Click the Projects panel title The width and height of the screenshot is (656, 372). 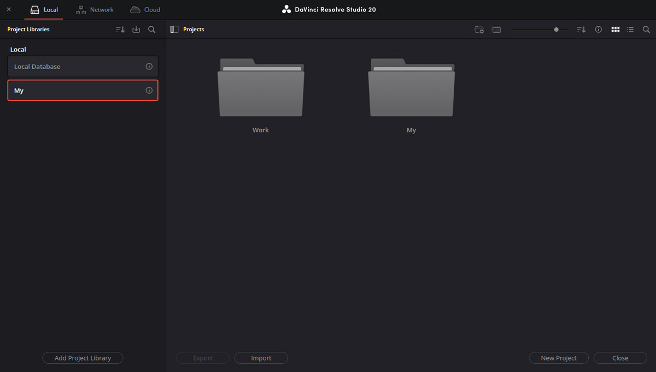pyautogui.click(x=194, y=30)
